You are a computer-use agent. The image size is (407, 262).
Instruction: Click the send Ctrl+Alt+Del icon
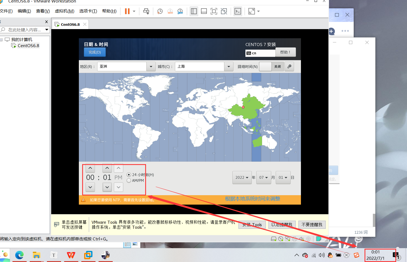(146, 11)
